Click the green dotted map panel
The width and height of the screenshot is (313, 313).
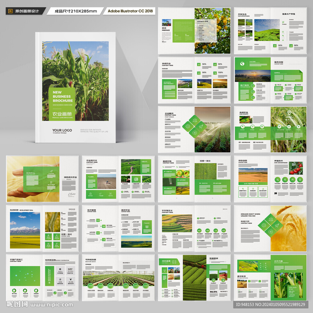tap(25, 276)
